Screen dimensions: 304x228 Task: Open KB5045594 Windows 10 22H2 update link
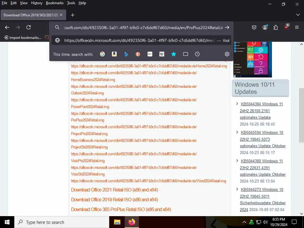pyautogui.click(x=263, y=139)
